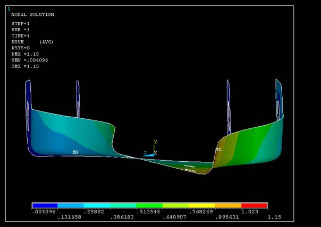Click the legend value .640907
This screenshot has width=321, height=227.
coord(174,217)
